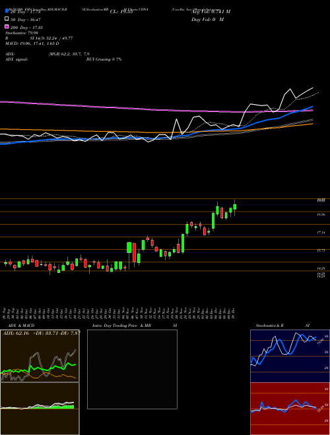Click the empty intraday trading price panel
The height and width of the screenshot is (435, 330).
click(132, 369)
